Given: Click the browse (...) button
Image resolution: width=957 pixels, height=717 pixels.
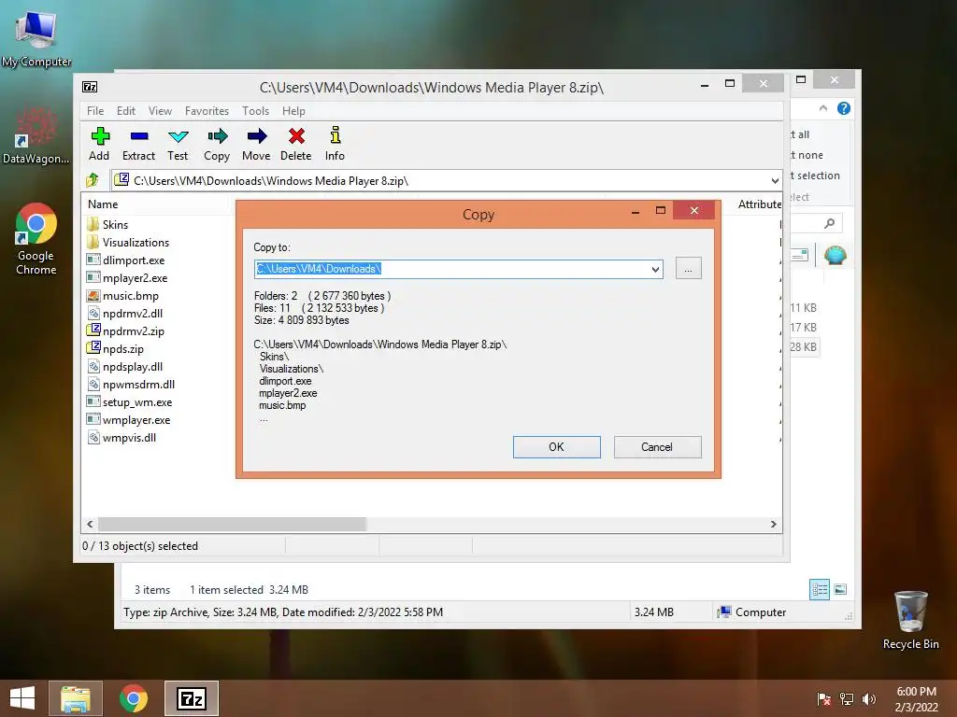Looking at the screenshot, I should pos(689,268).
